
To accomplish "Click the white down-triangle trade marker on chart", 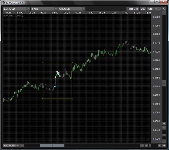I will [x=55, y=77].
